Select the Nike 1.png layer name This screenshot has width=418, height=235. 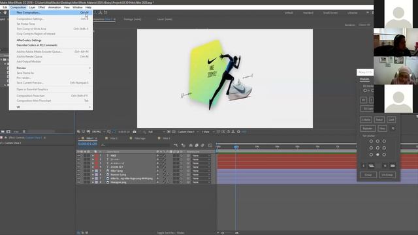tap(116, 171)
